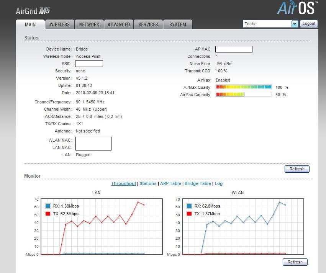
Task: Click the AirMax Capacity bar
Action: (244, 94)
